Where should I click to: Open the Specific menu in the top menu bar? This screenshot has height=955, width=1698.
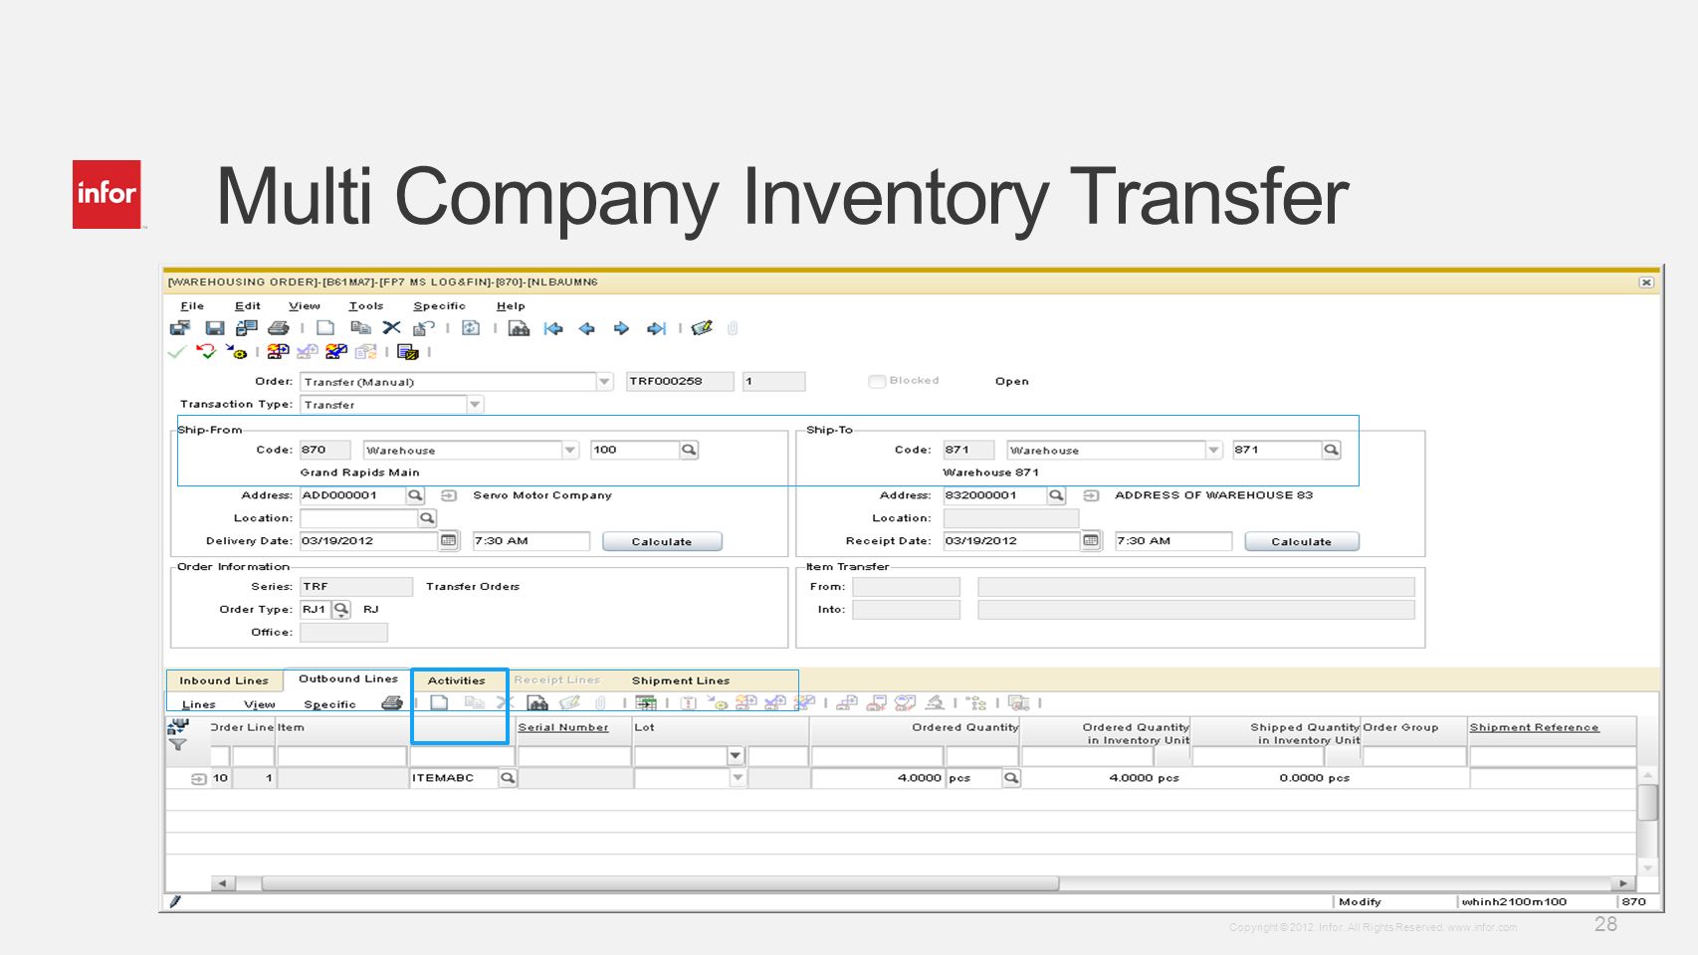coord(439,306)
